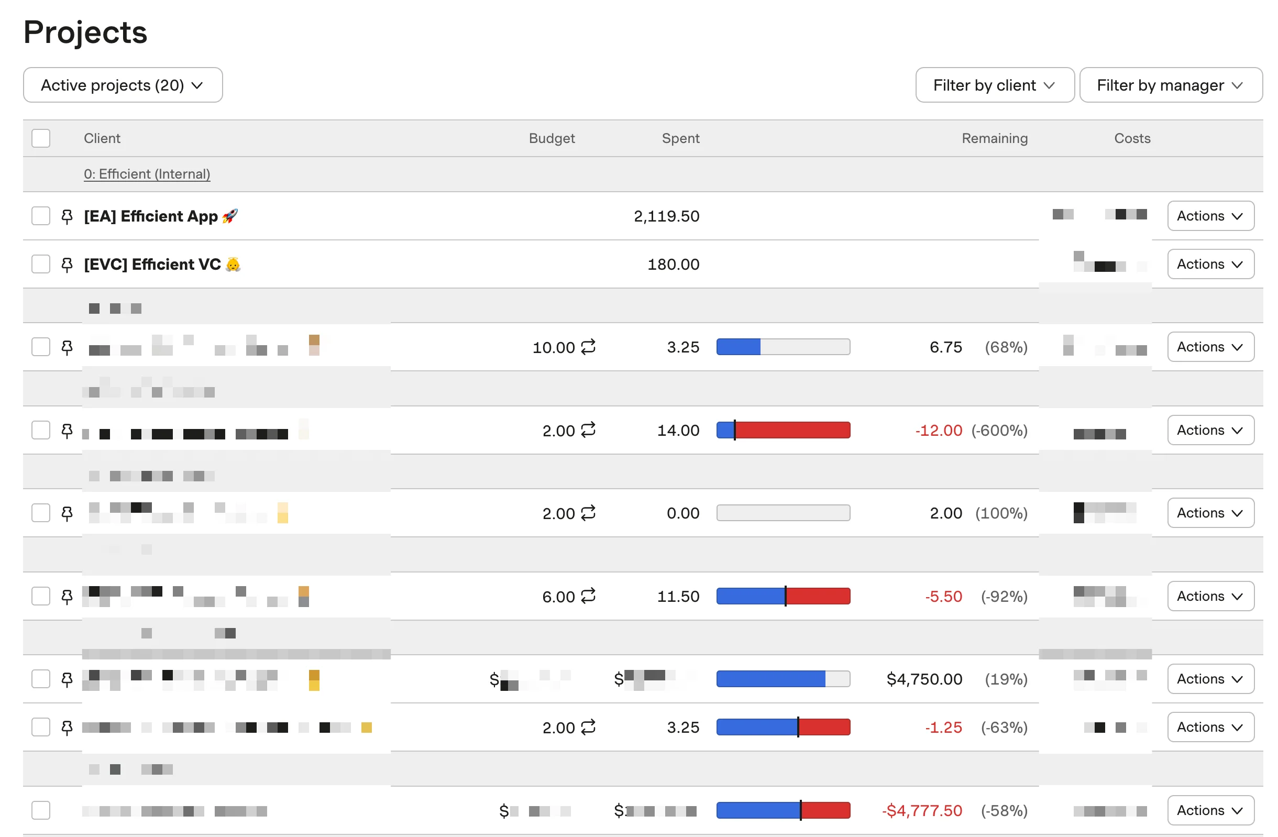The height and width of the screenshot is (837, 1278).
Task: Click pin icon on the 0.00 spent row
Action: 67,514
